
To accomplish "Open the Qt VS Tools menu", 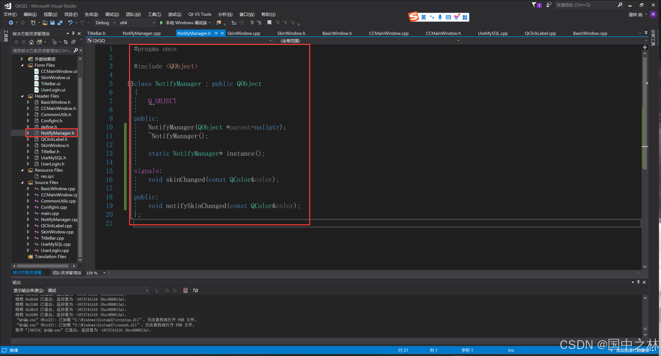I will click(x=200, y=14).
